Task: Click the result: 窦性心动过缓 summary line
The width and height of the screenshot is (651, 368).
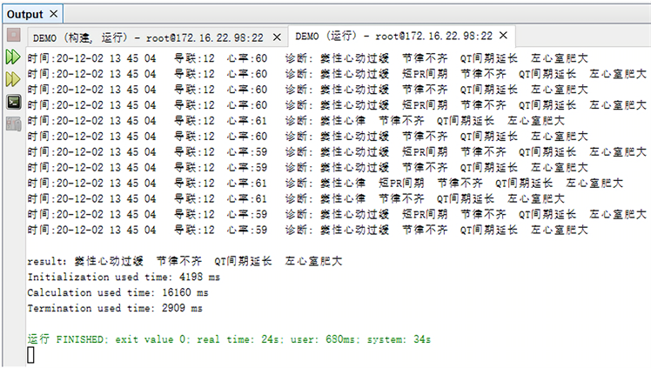Action: (185, 261)
